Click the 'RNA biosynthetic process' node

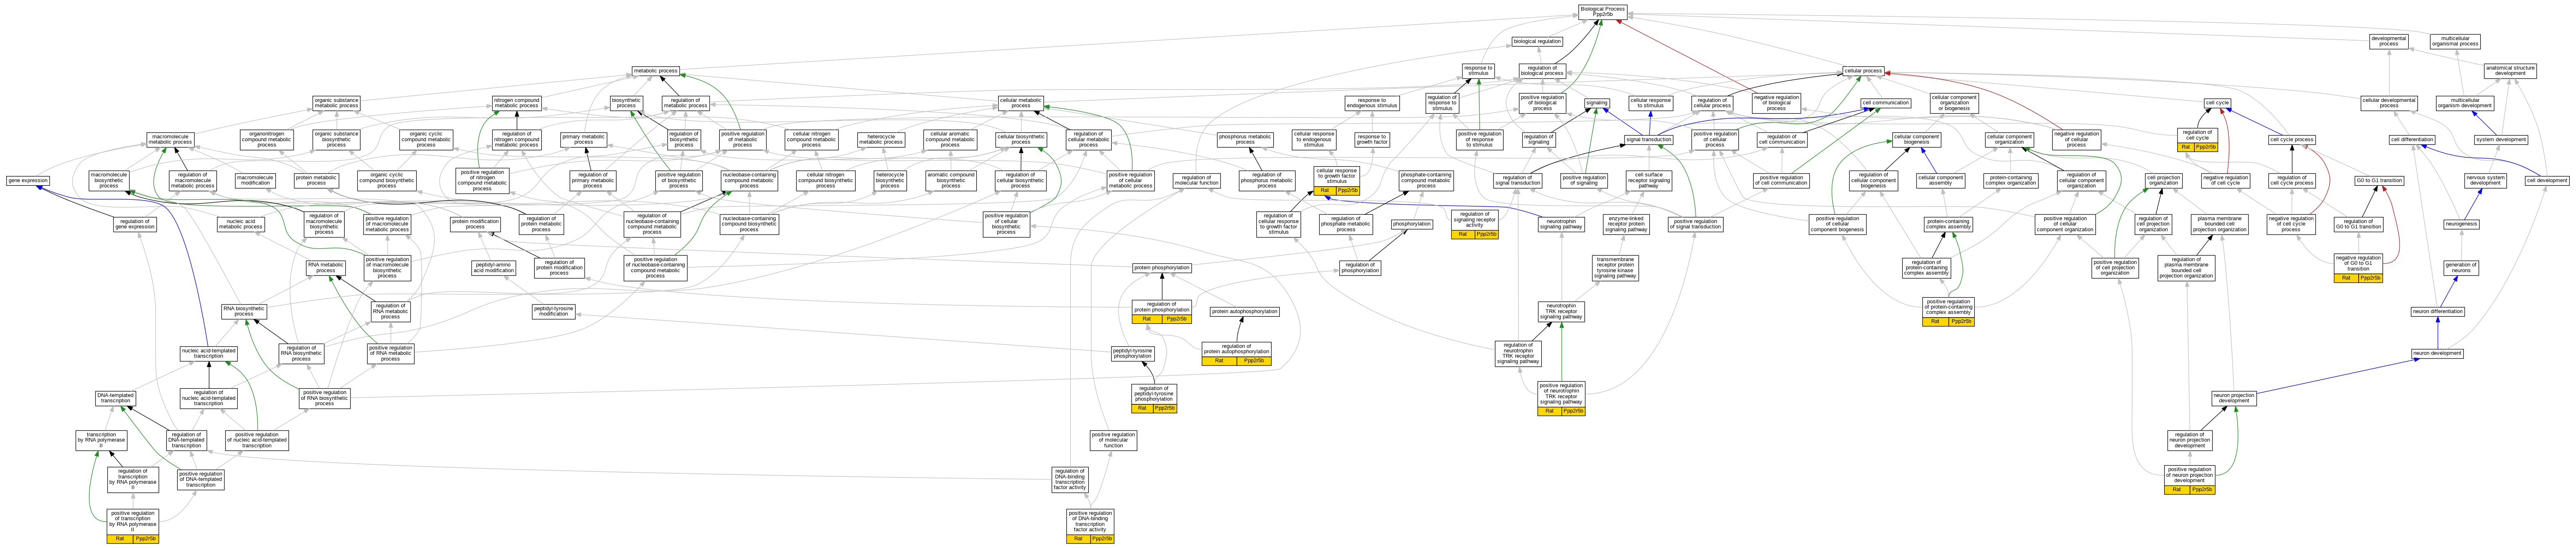(244, 312)
